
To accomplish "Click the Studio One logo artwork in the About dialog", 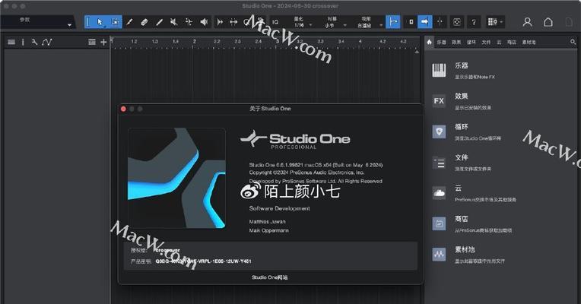I will [176, 178].
